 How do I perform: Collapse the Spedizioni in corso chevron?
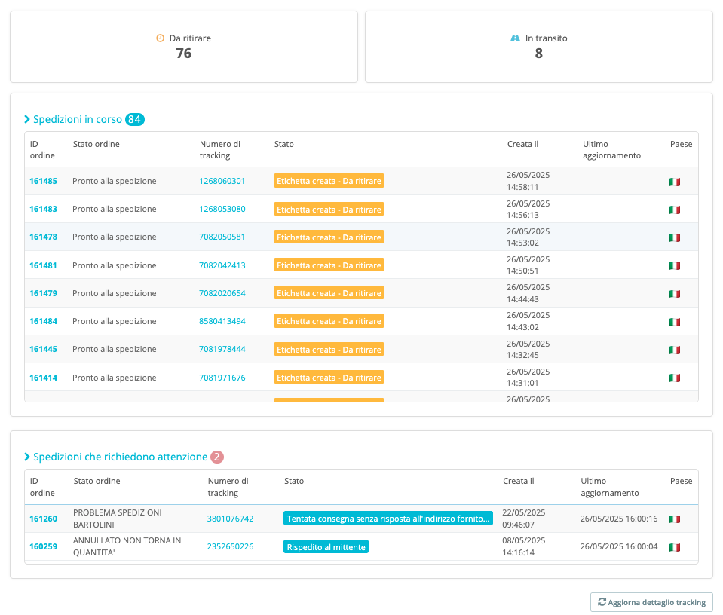26,119
